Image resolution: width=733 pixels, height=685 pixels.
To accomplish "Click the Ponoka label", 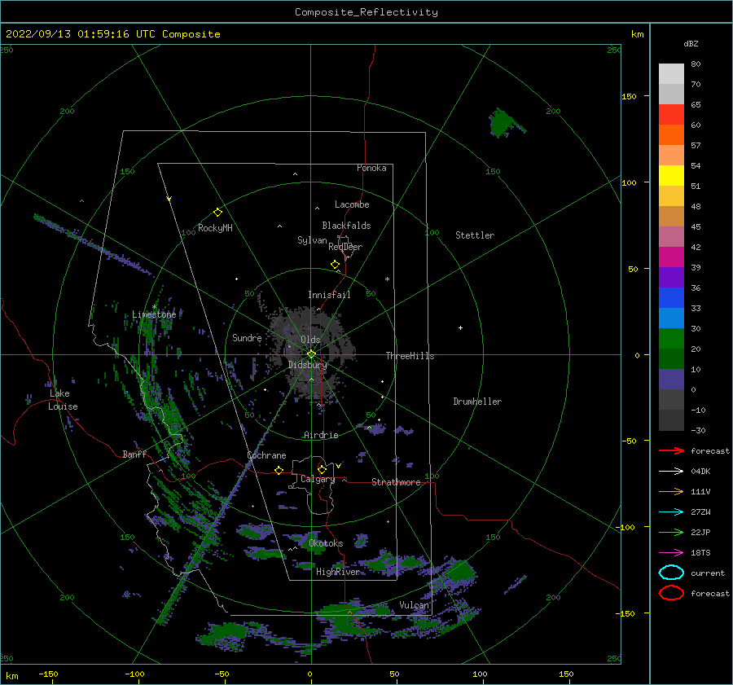I will (371, 168).
